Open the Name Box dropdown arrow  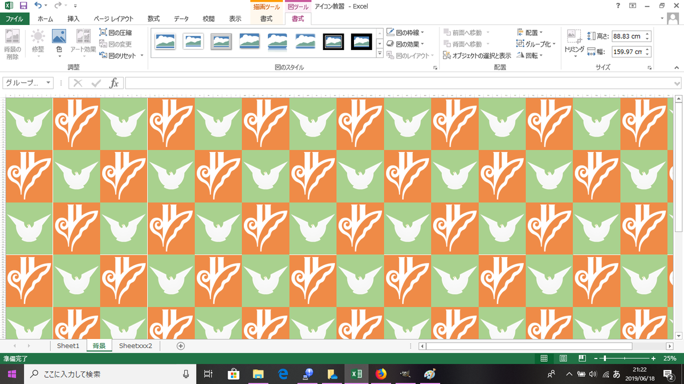pos(49,82)
